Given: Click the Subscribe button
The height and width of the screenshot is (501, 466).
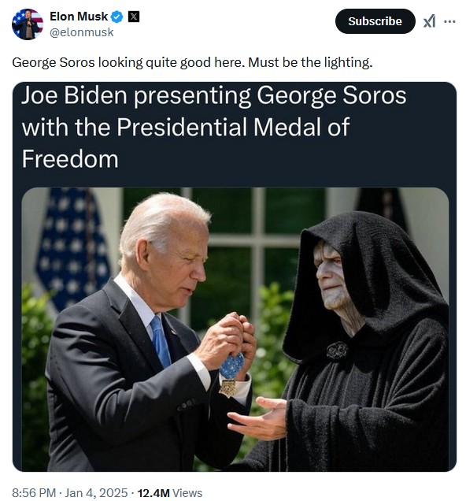Looking at the screenshot, I should click(375, 21).
